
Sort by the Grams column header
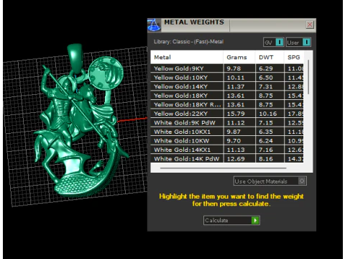pos(239,58)
